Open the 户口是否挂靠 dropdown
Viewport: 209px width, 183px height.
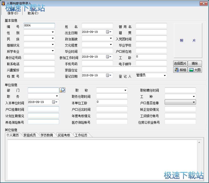(193, 102)
